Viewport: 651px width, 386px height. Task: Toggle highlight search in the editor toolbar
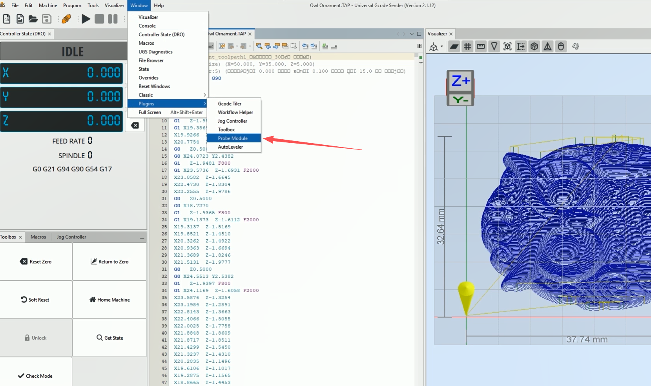click(285, 46)
